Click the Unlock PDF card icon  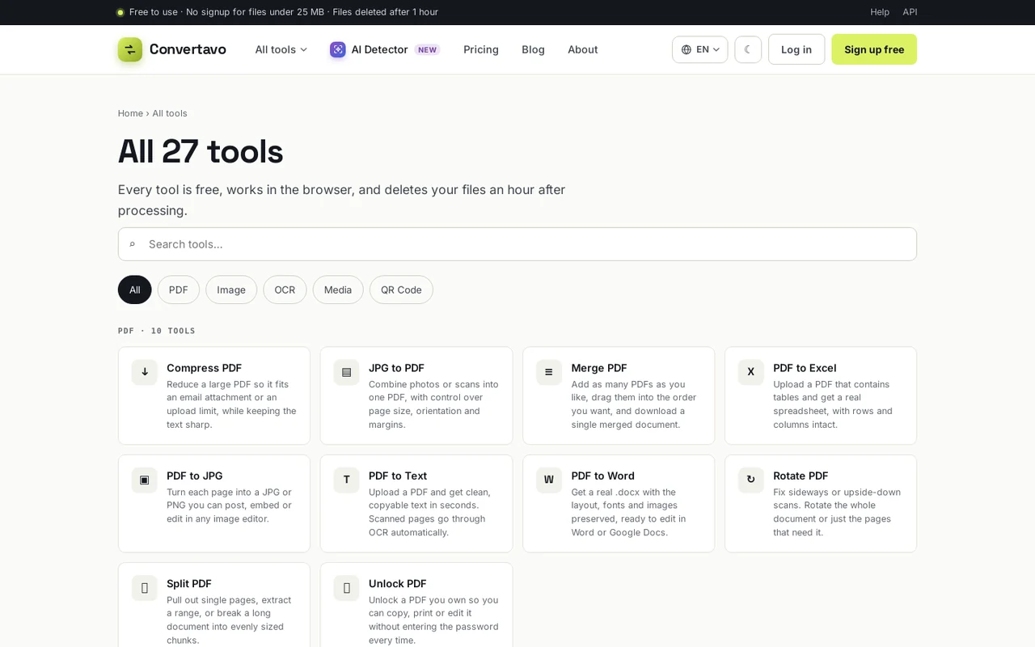(347, 588)
